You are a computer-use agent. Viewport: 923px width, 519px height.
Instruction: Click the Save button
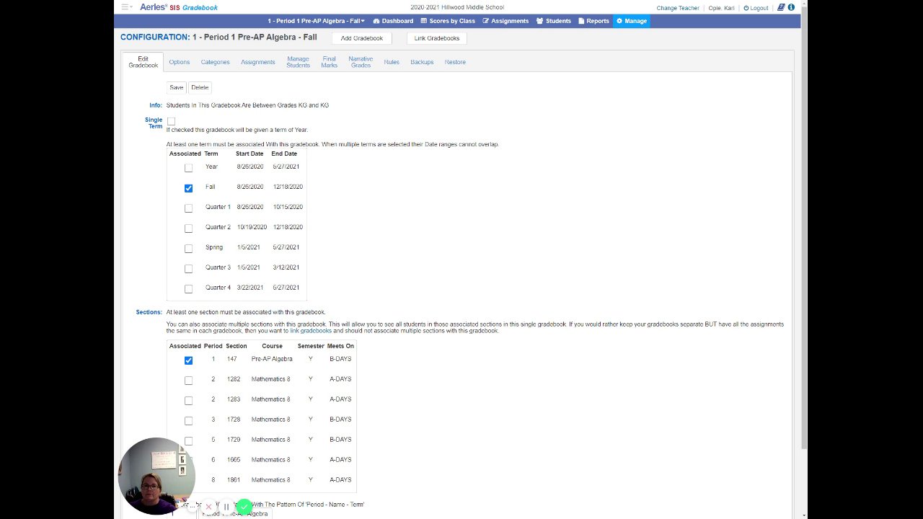[x=177, y=87]
